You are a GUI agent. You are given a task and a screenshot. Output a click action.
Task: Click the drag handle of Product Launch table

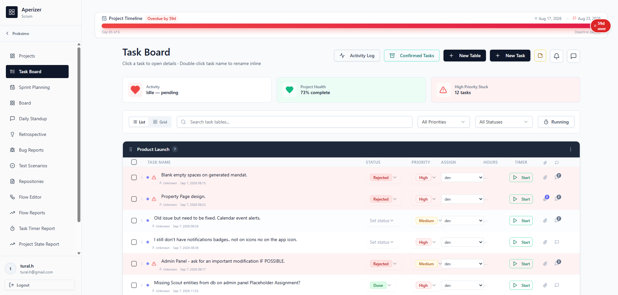(131, 149)
